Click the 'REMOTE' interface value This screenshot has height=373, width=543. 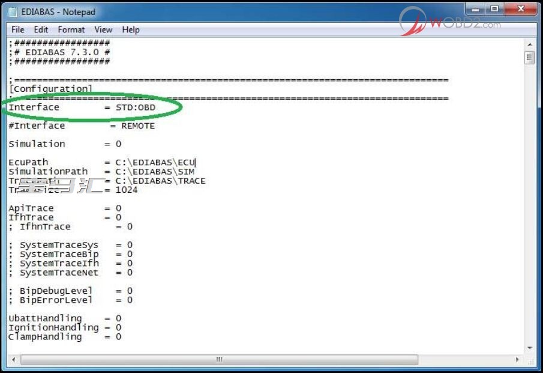(x=138, y=126)
